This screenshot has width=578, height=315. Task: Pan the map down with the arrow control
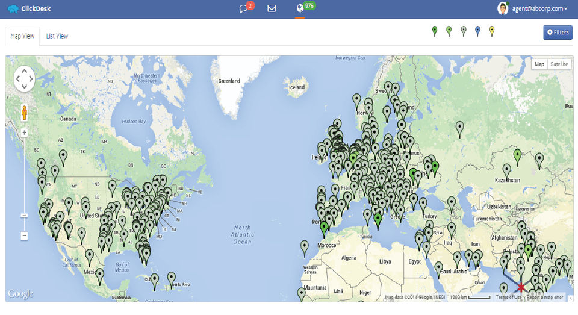coord(24,87)
